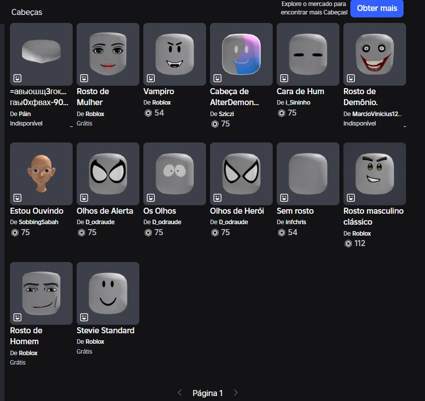Select the Cabeça de AlterDemon colorful head

241,54
